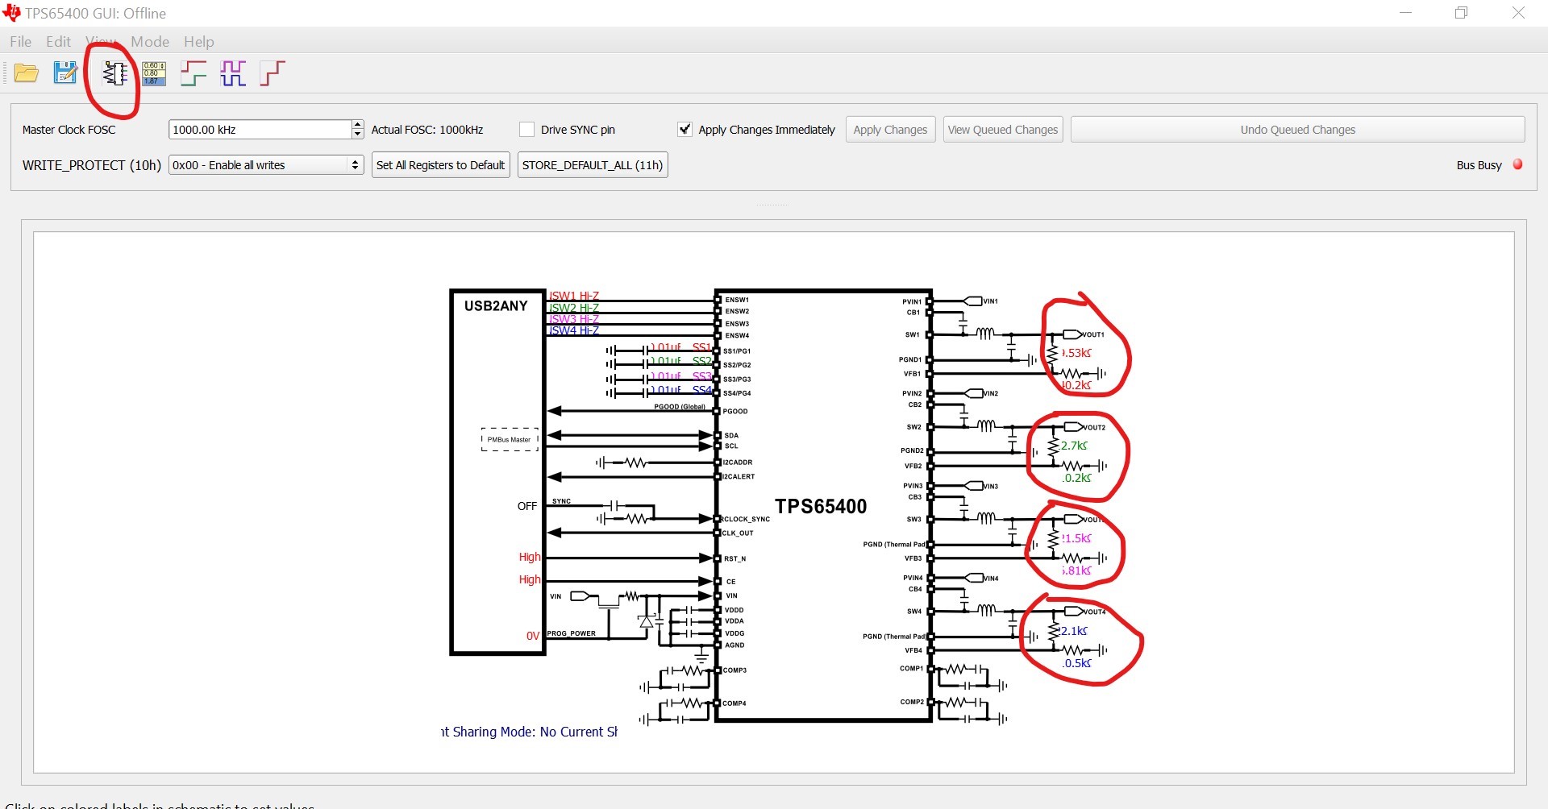
Task: Click the Master Clock FOSC frequency field
Action: tap(260, 130)
